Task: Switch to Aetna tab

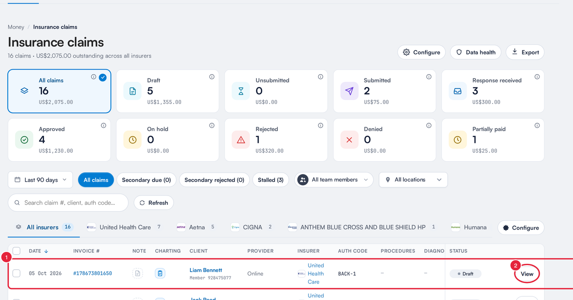Action: pyautogui.click(x=196, y=227)
